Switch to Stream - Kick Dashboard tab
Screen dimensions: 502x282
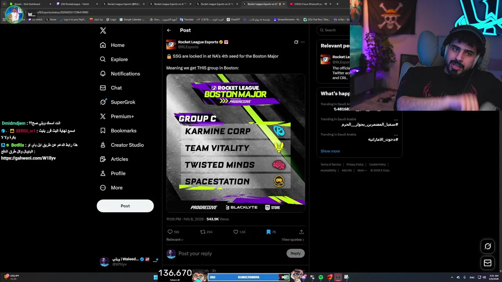[31, 4]
